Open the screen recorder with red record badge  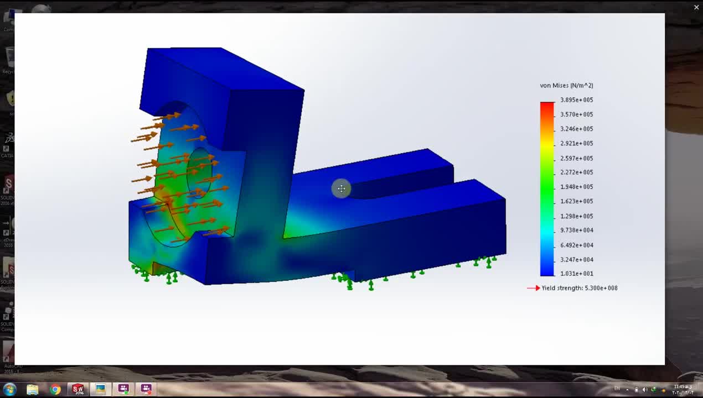point(146,389)
